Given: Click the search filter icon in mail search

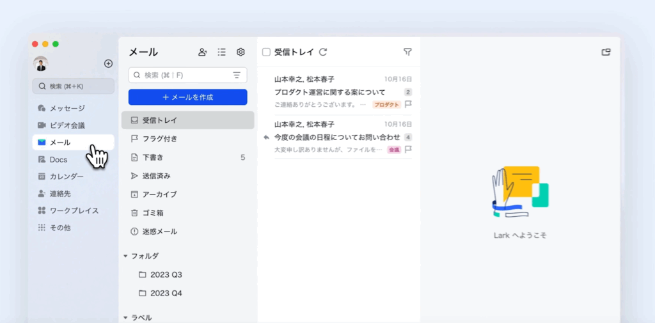Looking at the screenshot, I should pos(237,75).
